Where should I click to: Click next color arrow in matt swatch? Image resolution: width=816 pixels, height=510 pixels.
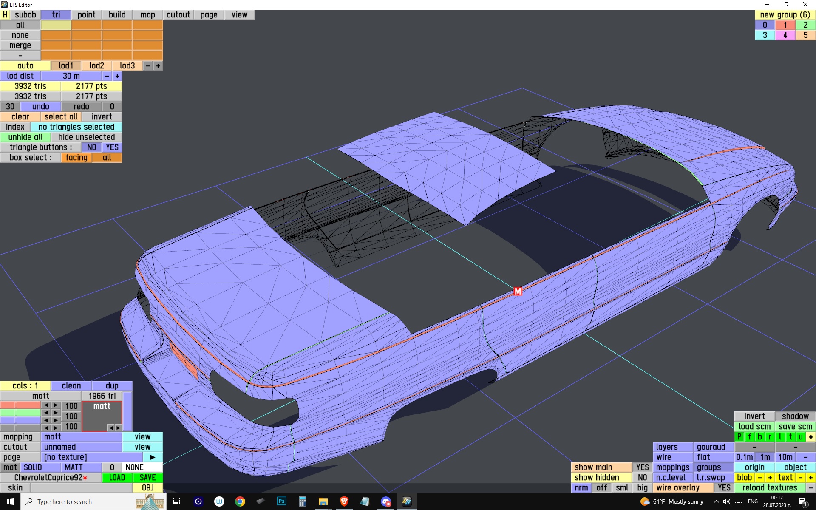(118, 428)
